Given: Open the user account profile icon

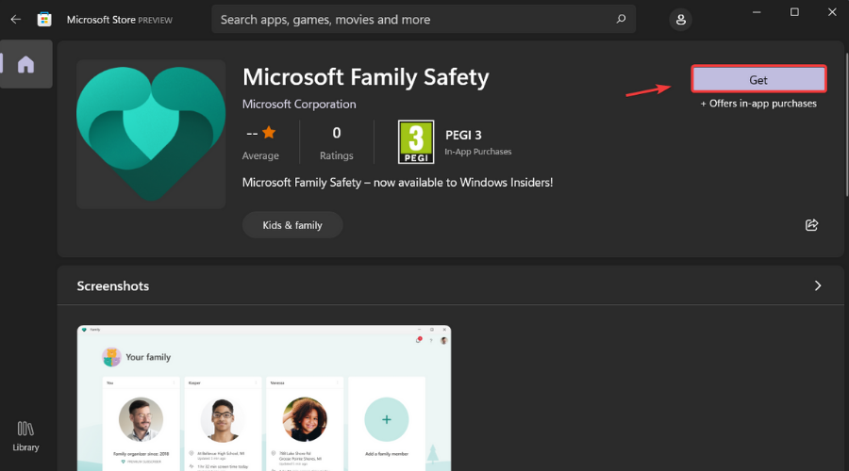Looking at the screenshot, I should (x=680, y=20).
